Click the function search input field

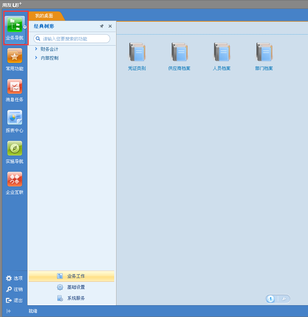74,39
